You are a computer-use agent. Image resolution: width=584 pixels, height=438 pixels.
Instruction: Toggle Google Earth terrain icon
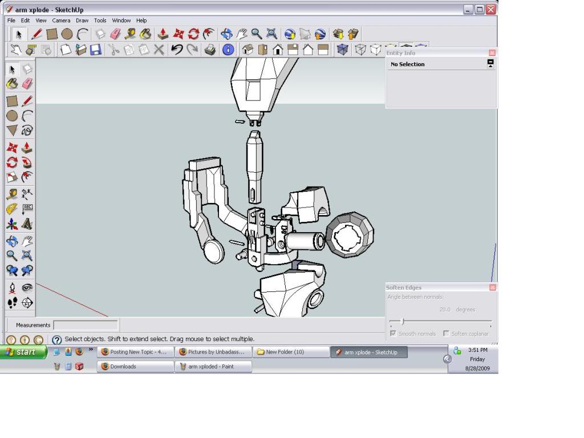click(305, 34)
